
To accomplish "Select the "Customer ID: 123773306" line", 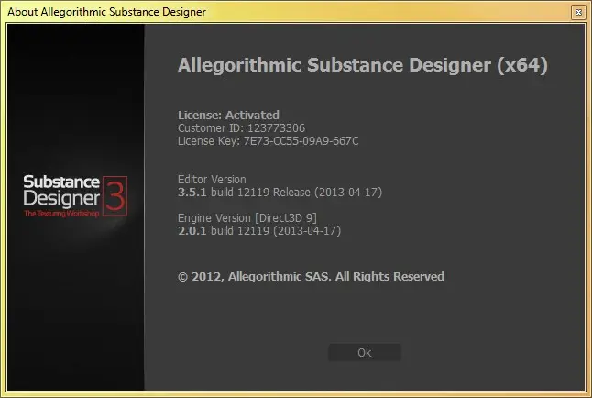I will [241, 128].
